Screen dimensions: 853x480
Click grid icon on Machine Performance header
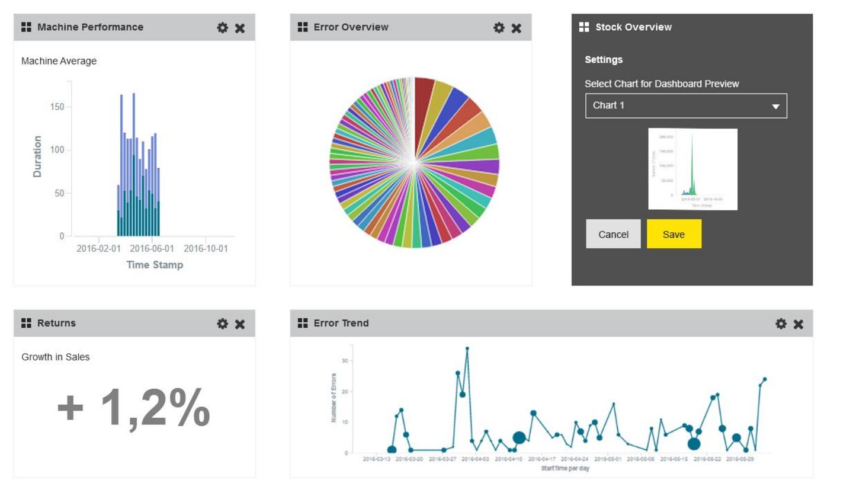[26, 27]
